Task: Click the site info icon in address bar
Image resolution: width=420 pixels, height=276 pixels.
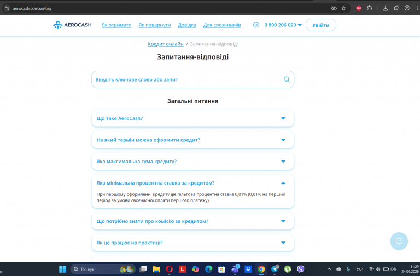Action: (x=7, y=8)
